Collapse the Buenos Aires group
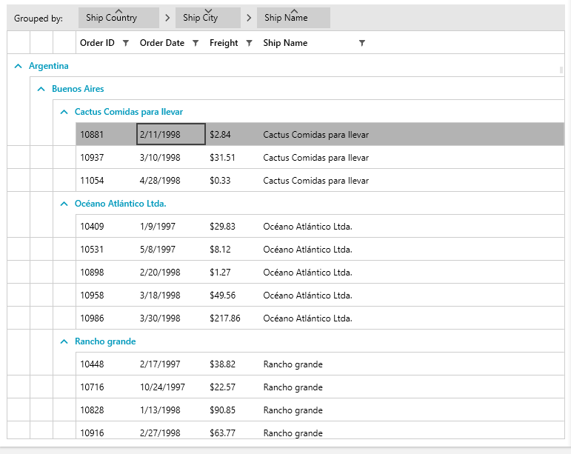Image resolution: width=571 pixels, height=454 pixels. pos(41,89)
